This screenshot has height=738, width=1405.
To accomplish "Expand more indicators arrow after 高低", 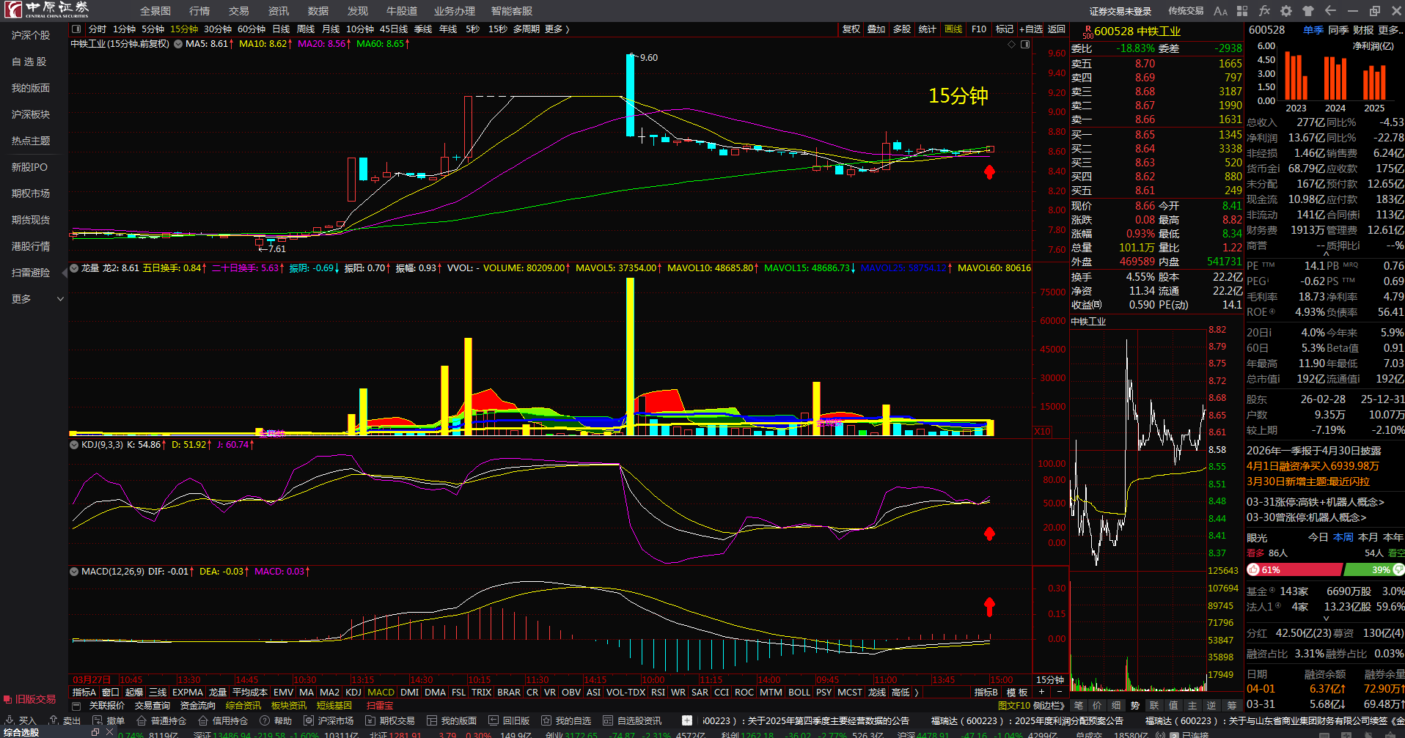I will point(917,693).
